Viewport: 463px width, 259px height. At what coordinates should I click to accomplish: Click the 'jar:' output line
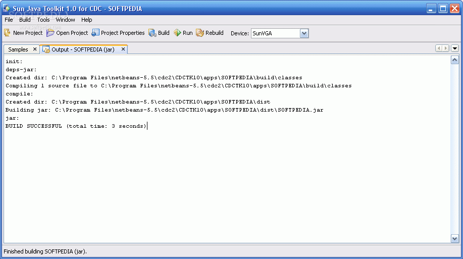[12, 118]
